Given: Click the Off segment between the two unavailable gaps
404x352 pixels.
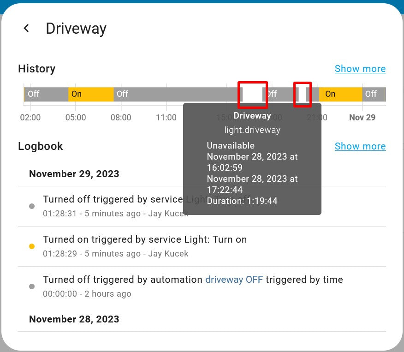Looking at the screenshot, I should click(279, 94).
